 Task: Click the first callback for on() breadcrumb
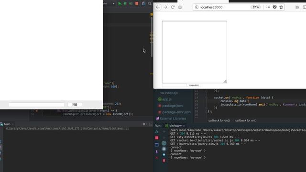[219, 120]
